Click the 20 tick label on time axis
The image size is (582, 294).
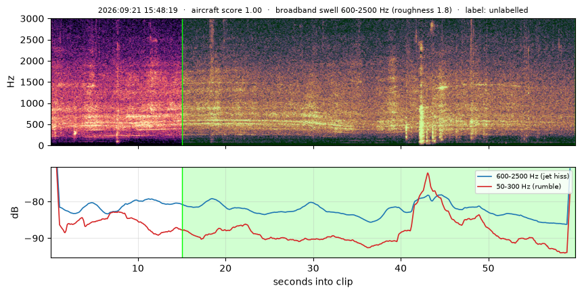pyautogui.click(x=225, y=268)
